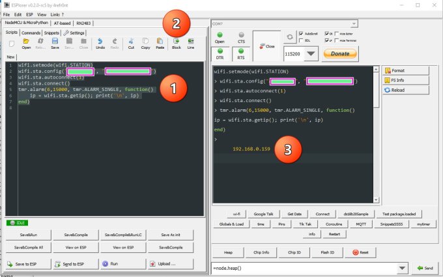Click the serial port refresh icon
The image size is (443, 277).
click(289, 37)
